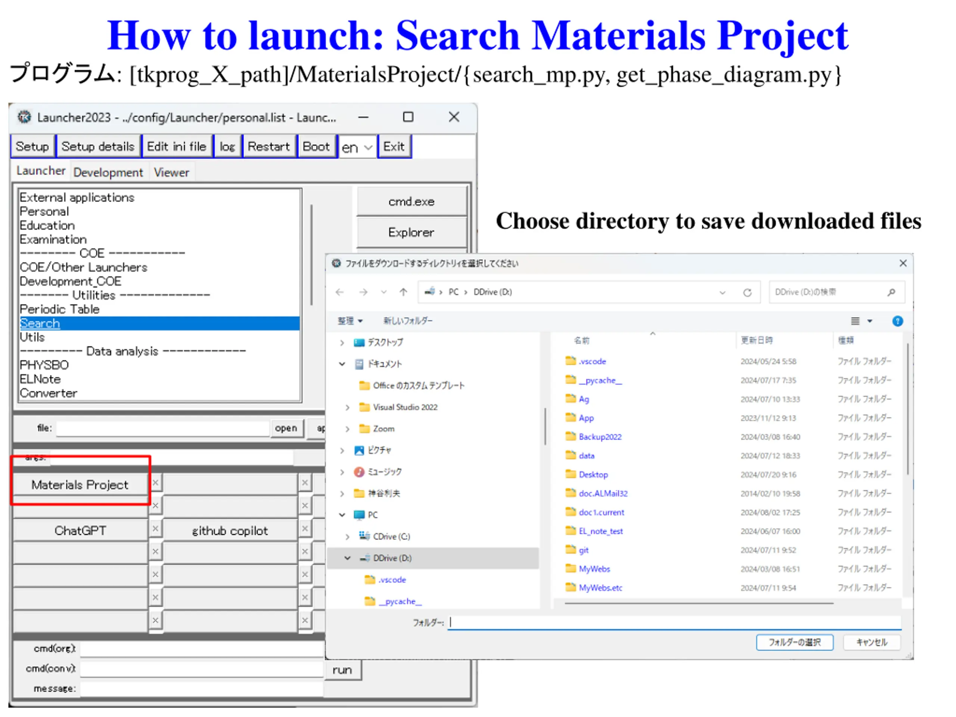
Task: Switch to the Launcher tab
Action: tap(41, 171)
